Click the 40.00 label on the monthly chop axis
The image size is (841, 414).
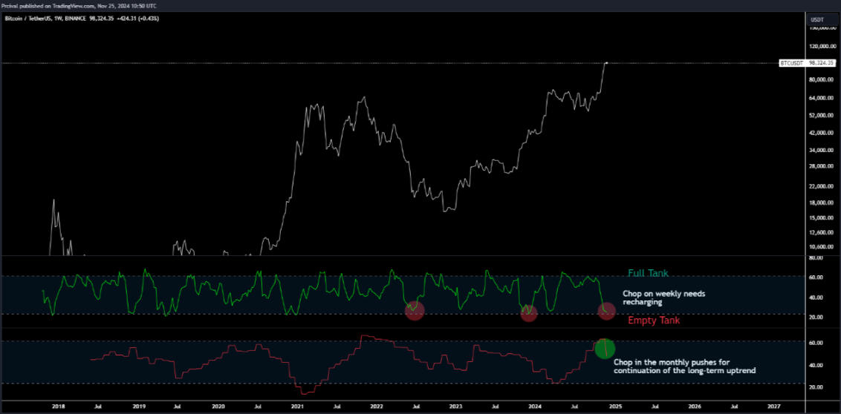coord(815,365)
